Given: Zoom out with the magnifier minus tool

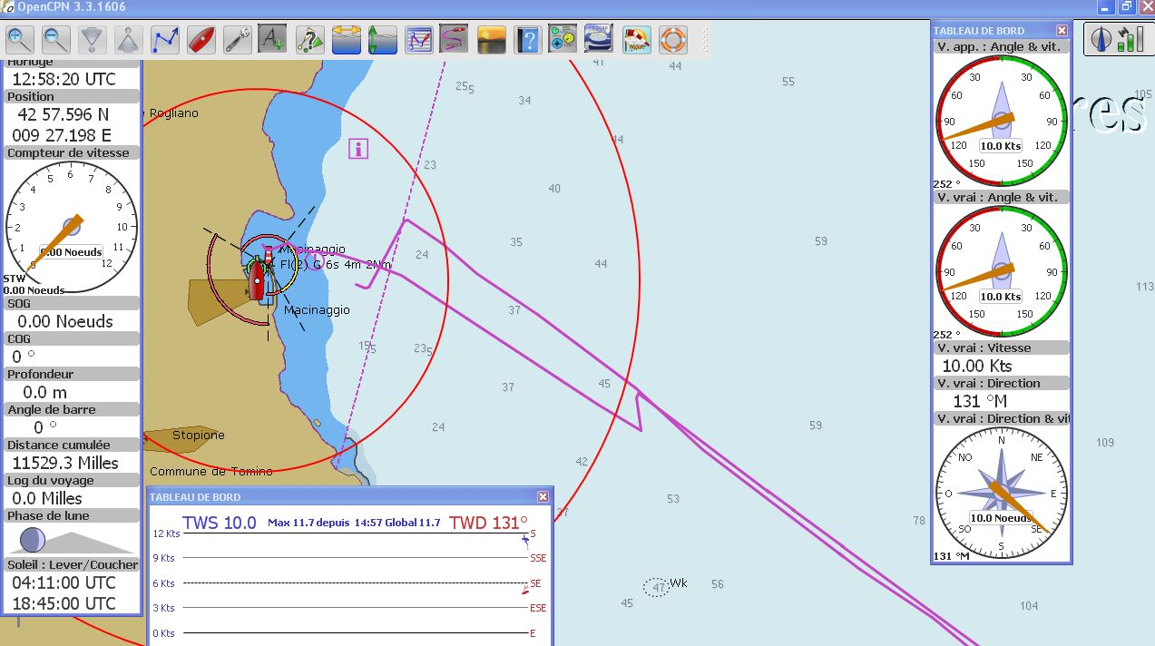Looking at the screenshot, I should pos(56,40).
